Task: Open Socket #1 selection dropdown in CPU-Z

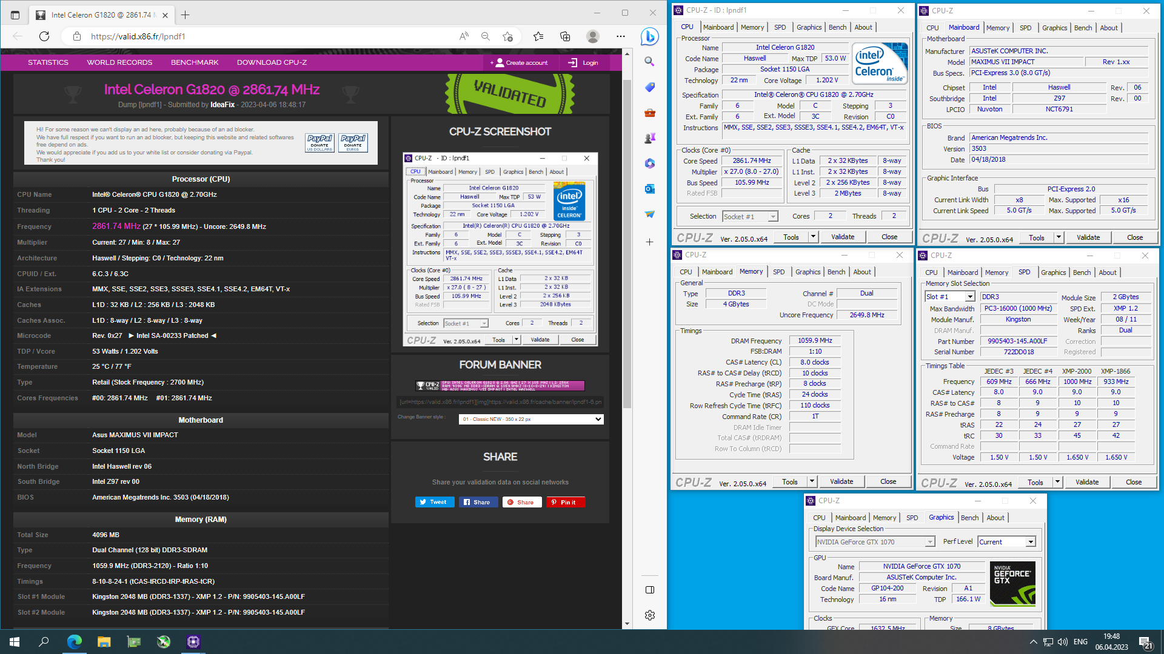Action: pyautogui.click(x=750, y=217)
